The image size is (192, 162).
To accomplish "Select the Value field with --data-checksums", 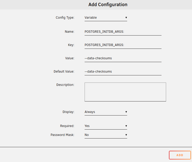I will pos(123,58).
